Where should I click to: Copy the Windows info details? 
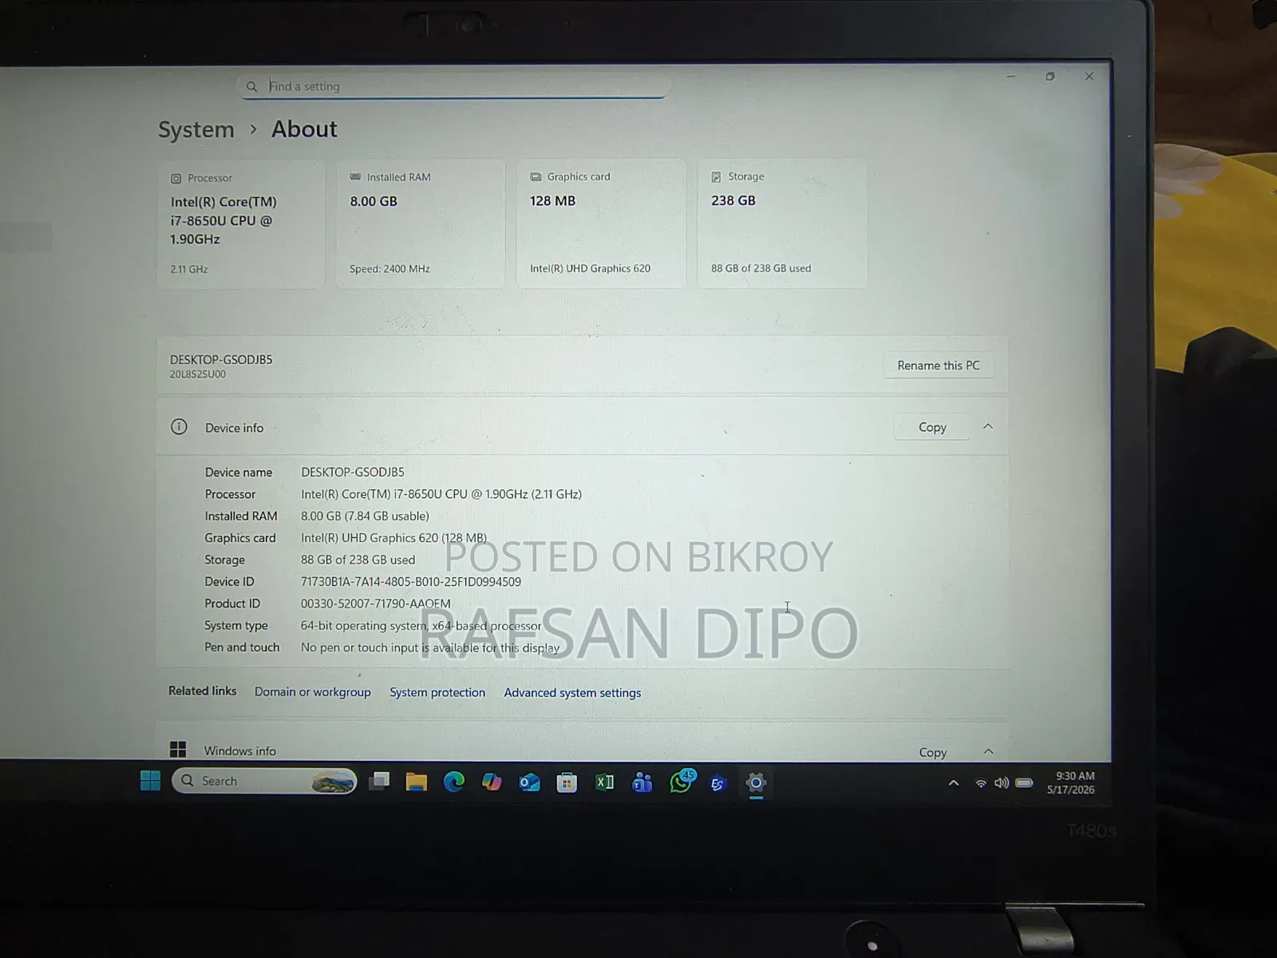(932, 752)
